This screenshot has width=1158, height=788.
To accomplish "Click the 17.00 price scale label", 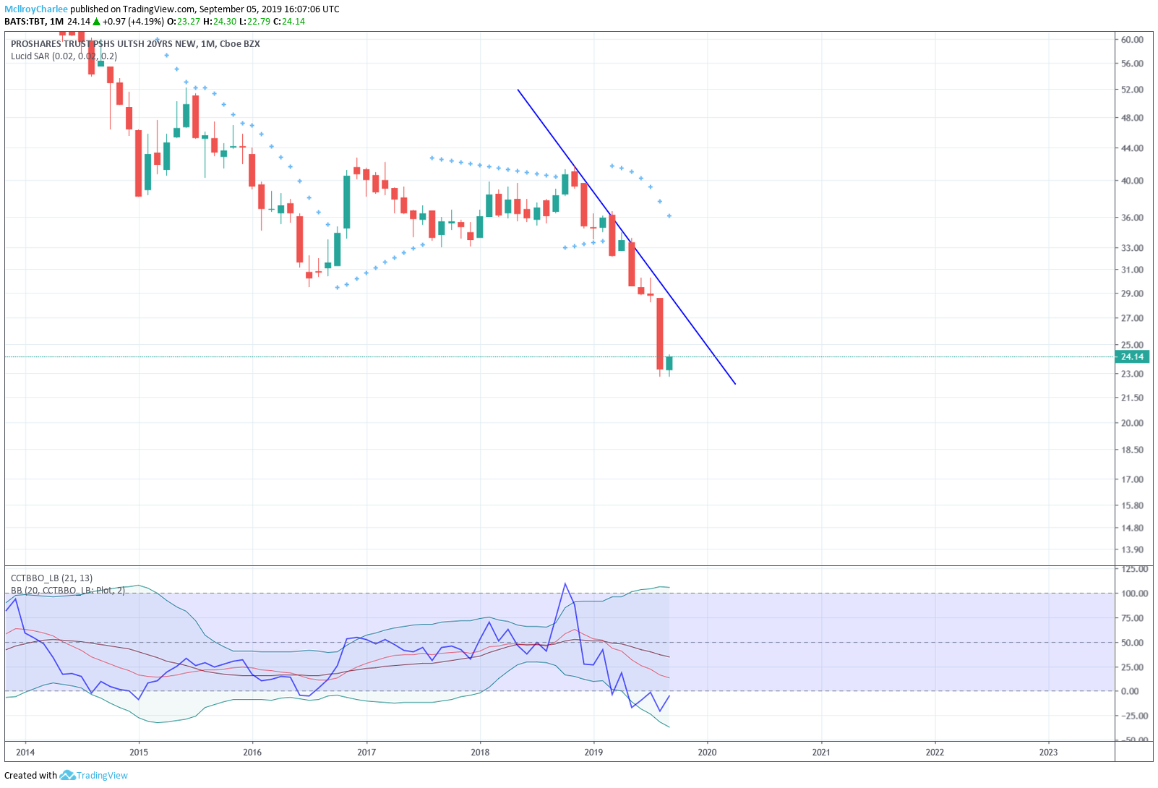I will point(1132,479).
